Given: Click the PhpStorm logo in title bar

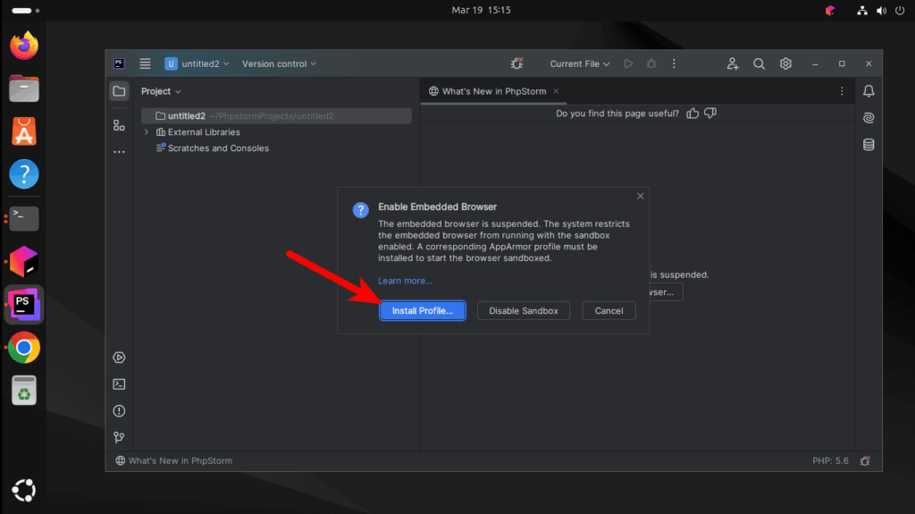Looking at the screenshot, I should (x=119, y=63).
